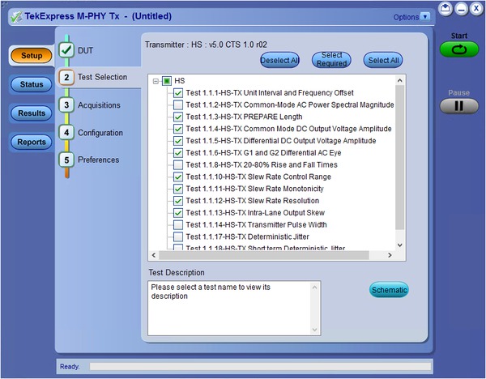Switch to the Status panel tab

point(32,84)
